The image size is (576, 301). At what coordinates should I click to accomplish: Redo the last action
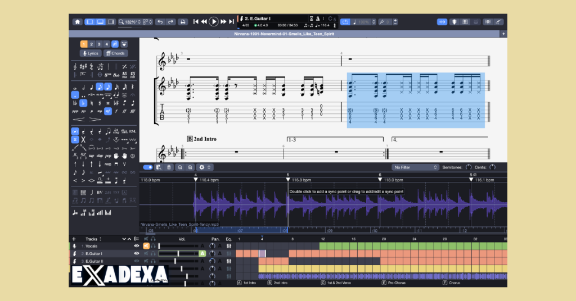point(171,22)
